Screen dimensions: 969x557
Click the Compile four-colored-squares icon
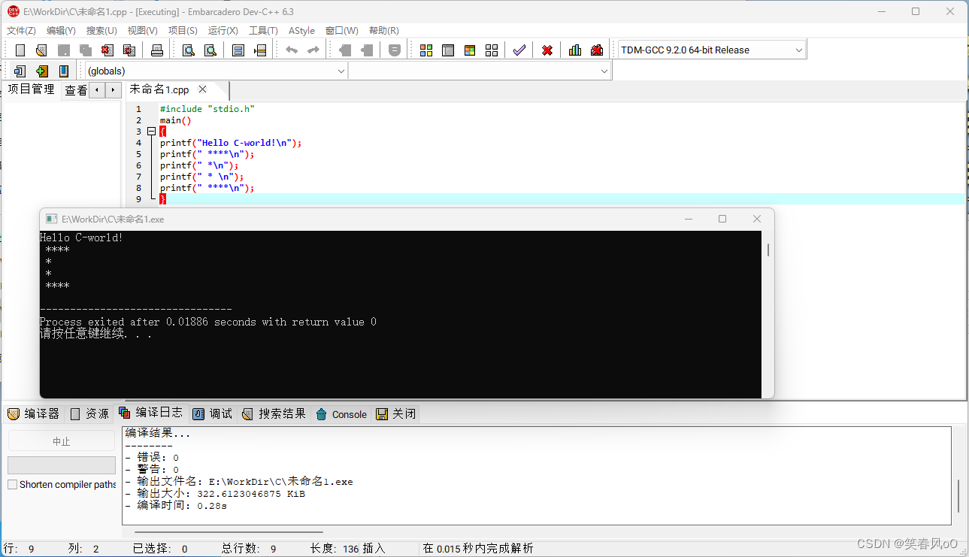426,50
